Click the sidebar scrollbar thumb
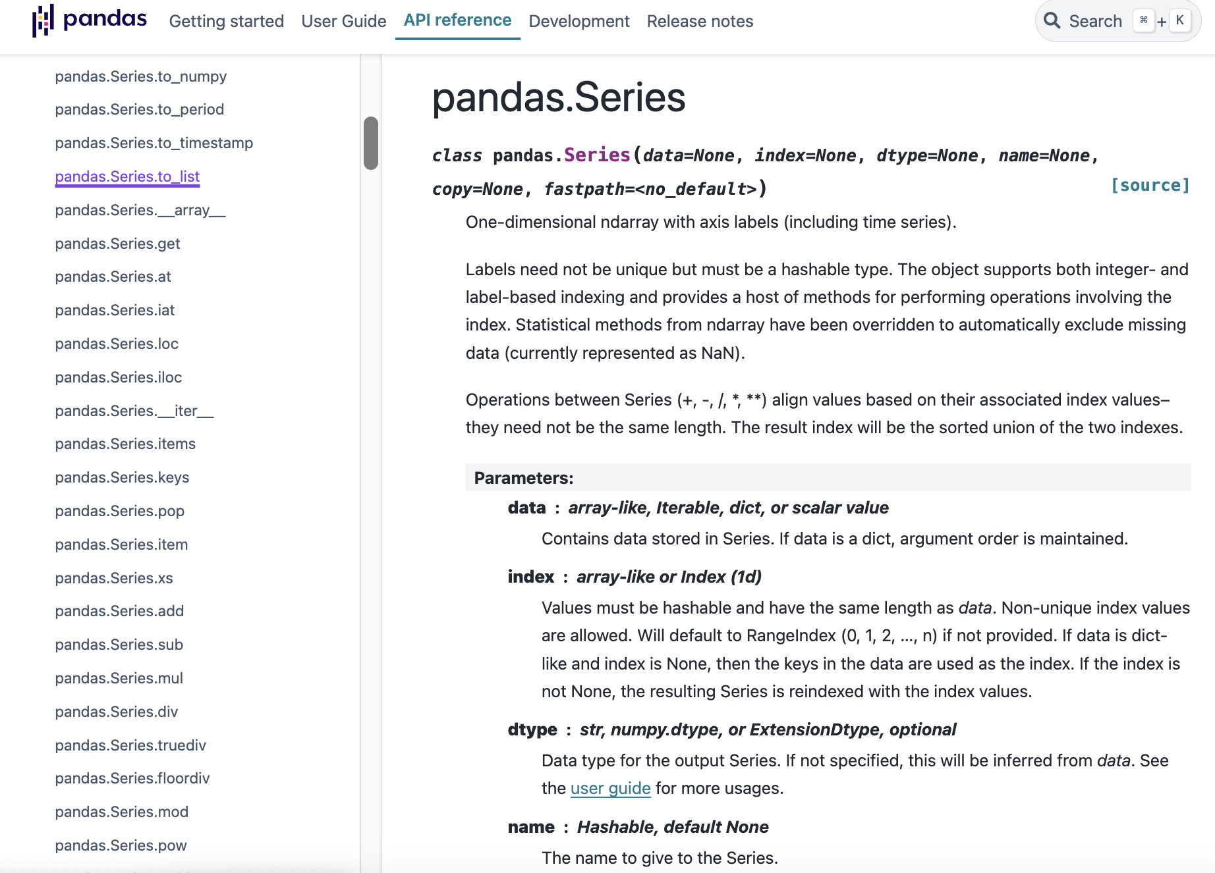The image size is (1215, 873). (371, 143)
